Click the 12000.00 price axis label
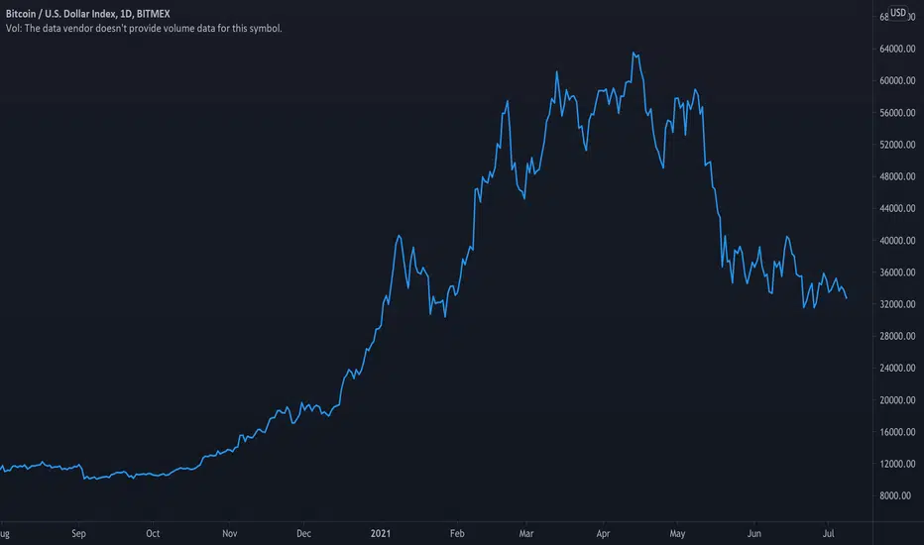 [897, 464]
